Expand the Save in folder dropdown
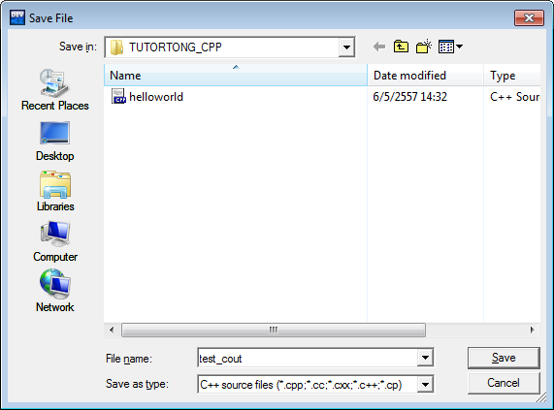554x410 pixels. coord(346,47)
